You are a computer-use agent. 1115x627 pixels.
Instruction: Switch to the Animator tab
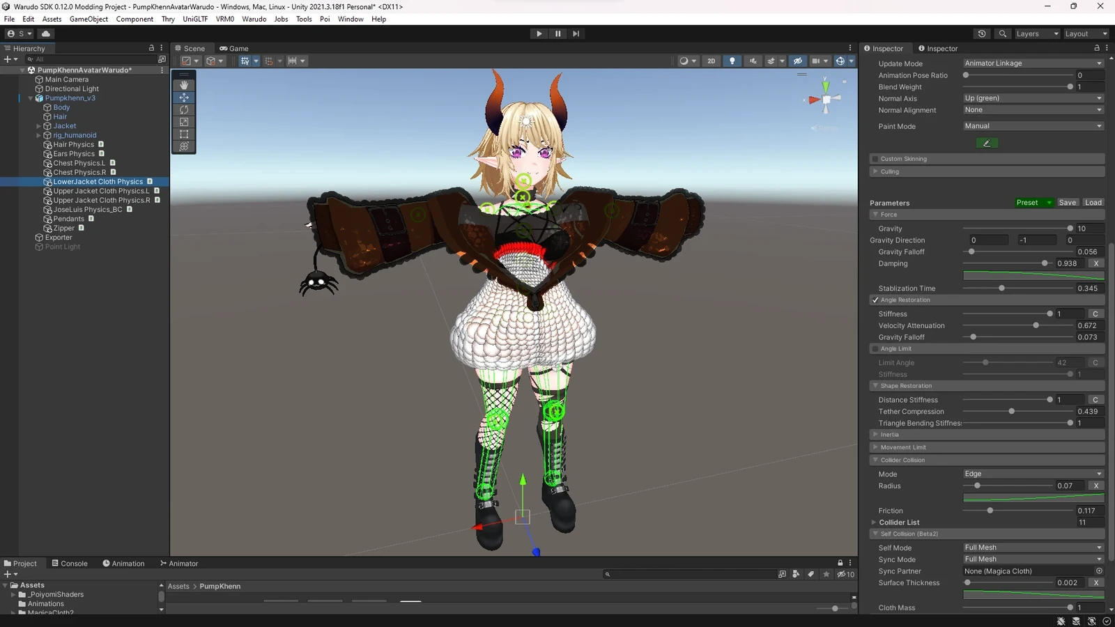[179, 563]
